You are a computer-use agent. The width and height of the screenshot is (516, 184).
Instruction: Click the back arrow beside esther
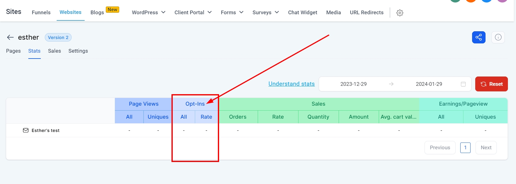click(10, 37)
